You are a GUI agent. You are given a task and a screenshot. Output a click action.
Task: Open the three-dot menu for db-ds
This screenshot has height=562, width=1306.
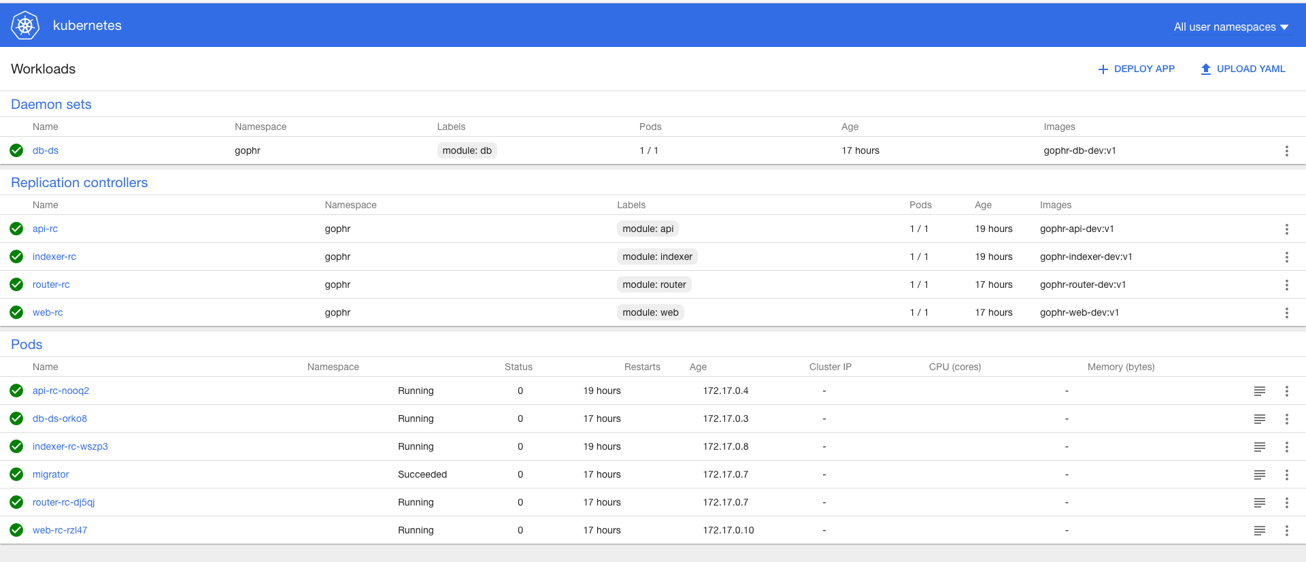coord(1286,151)
